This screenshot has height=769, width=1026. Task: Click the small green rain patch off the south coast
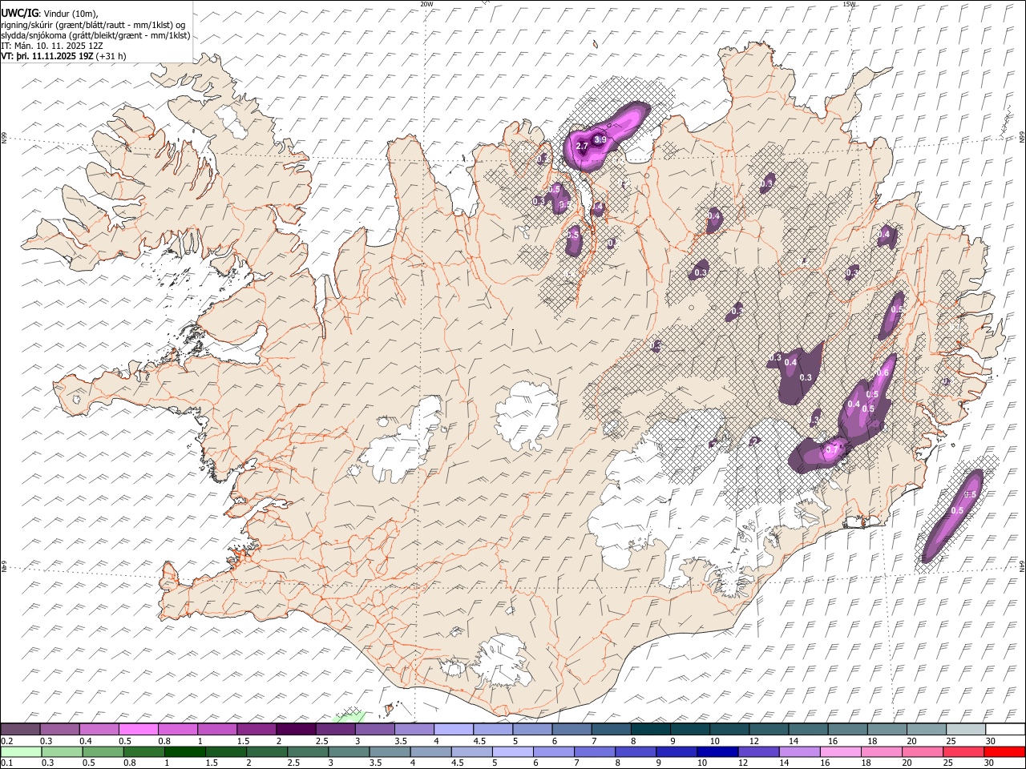[349, 715]
